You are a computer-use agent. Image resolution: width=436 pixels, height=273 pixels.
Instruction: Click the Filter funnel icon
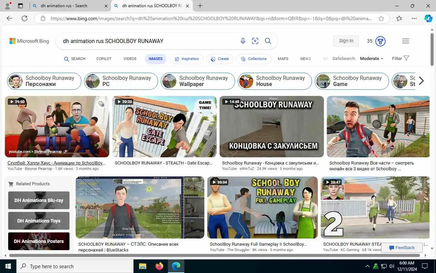[x=406, y=58]
